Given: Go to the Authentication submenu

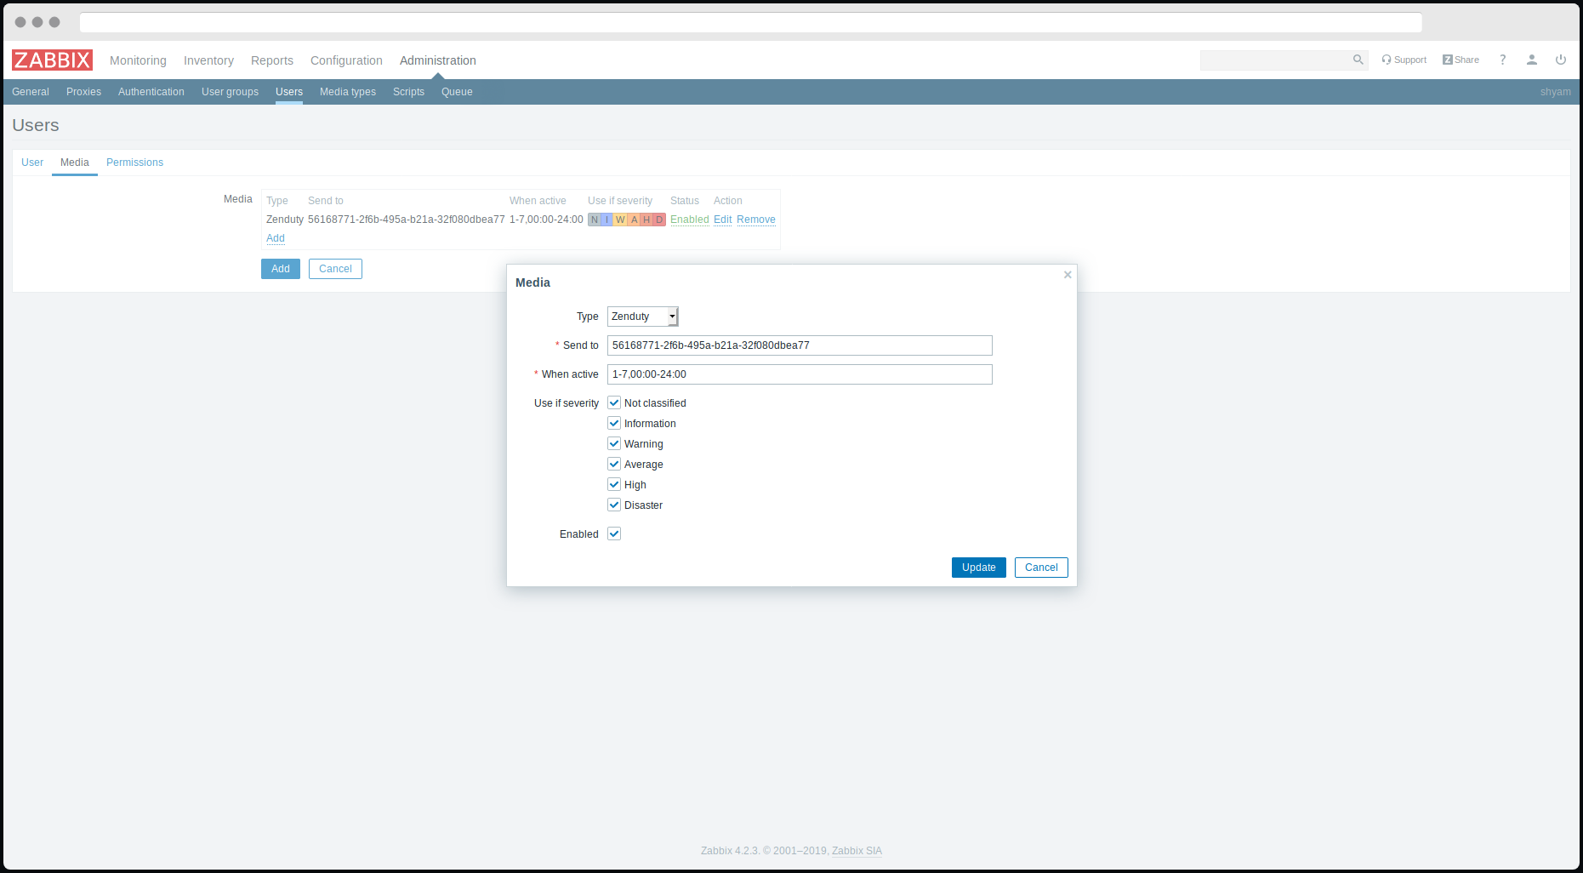Looking at the screenshot, I should click(x=151, y=92).
